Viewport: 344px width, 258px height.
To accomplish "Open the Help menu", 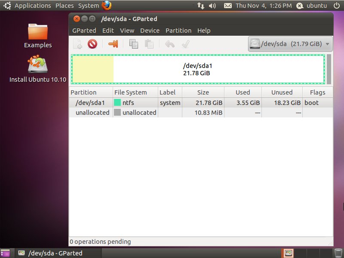I will pyautogui.click(x=204, y=31).
